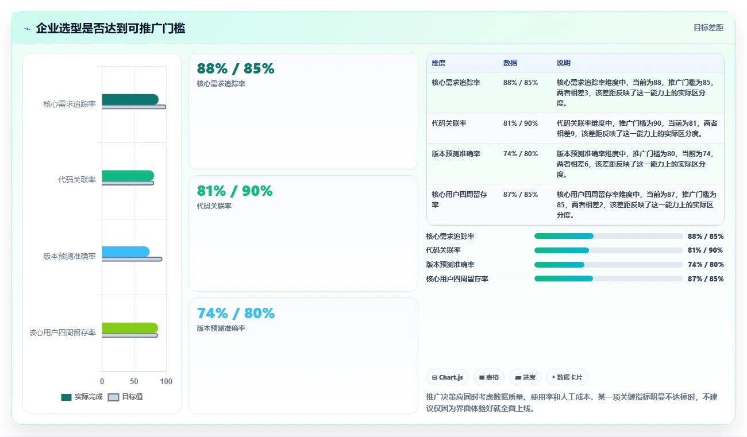Image resolution: width=747 pixels, height=437 pixels.
Task: Click the 代码关联率 table row name
Action: click(449, 123)
